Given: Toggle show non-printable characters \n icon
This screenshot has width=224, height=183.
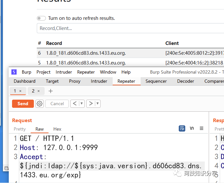Looking at the screenshot, I should pyautogui.click(x=192, y=128).
